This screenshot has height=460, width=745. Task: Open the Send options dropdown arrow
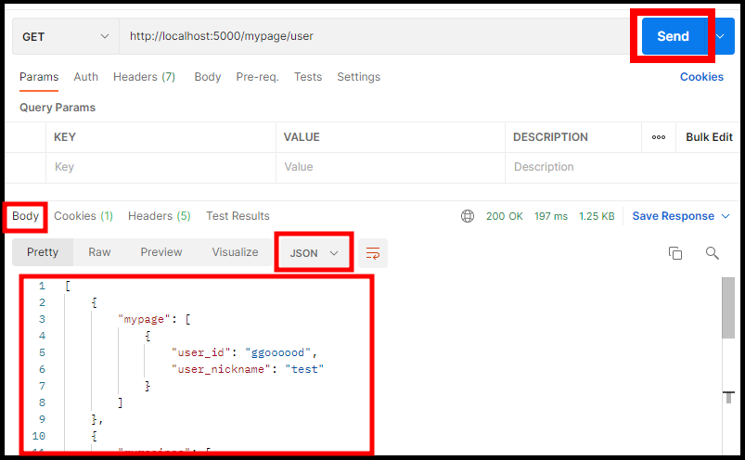click(721, 36)
